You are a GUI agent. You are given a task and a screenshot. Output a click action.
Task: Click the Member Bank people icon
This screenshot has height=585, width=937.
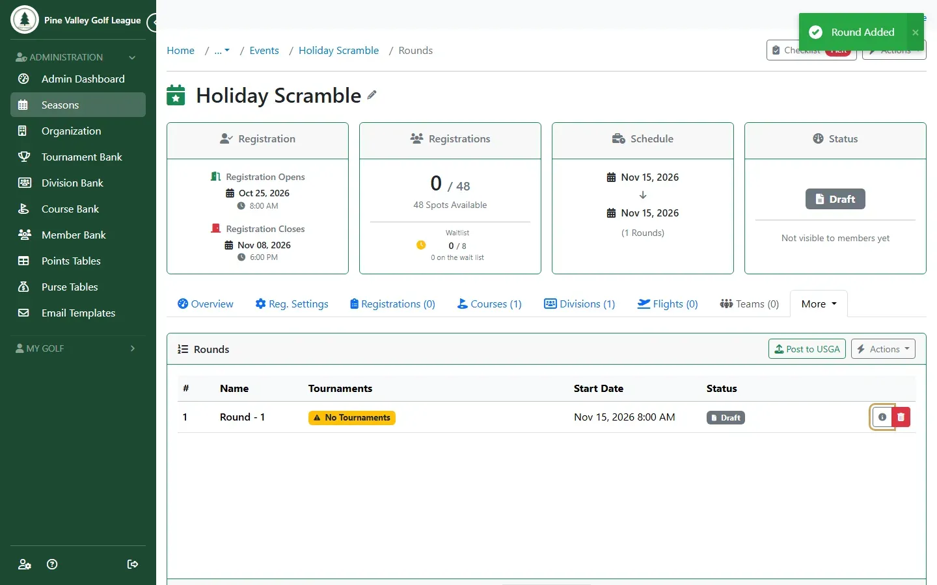[x=24, y=235]
